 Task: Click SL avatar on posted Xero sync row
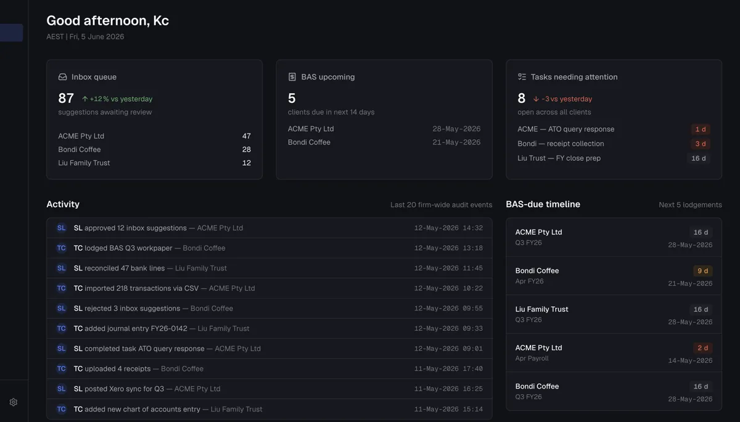[61, 389]
